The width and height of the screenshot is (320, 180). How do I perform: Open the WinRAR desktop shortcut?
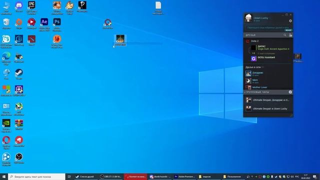[19, 124]
